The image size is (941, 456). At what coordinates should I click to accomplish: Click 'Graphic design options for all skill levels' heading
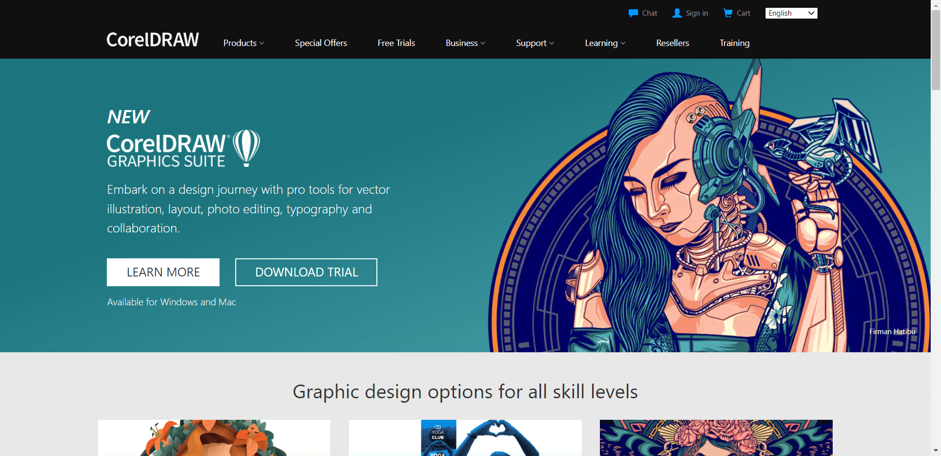point(465,391)
